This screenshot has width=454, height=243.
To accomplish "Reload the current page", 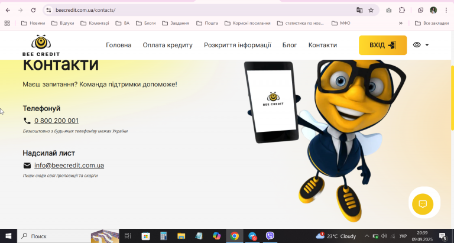I will [x=33, y=10].
